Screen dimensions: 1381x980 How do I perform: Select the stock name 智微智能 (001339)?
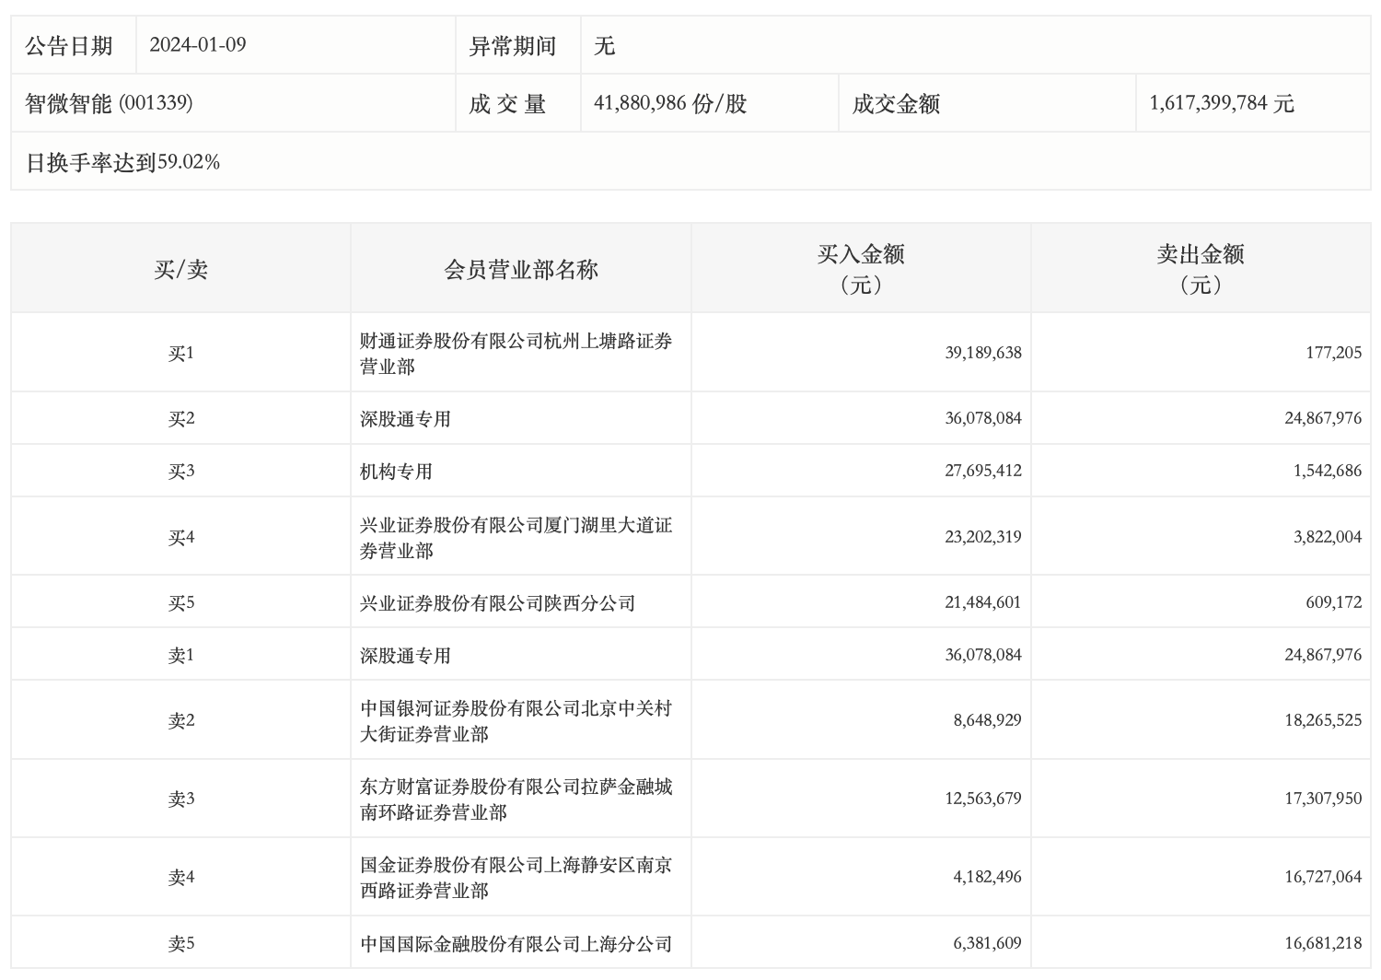tap(109, 103)
